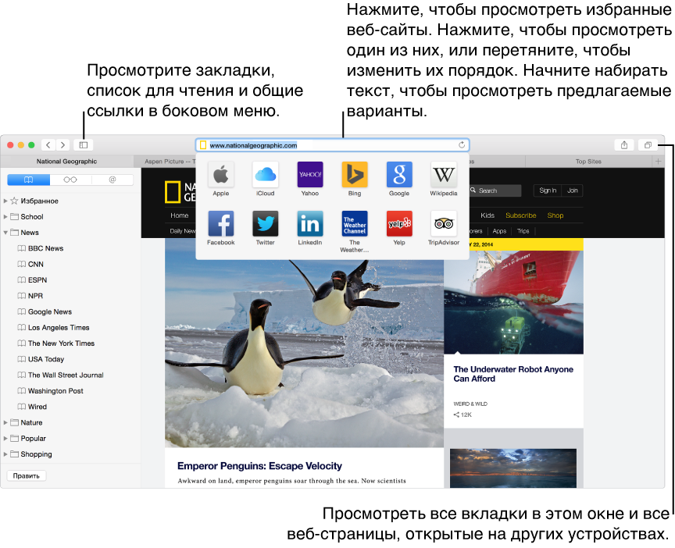Open the Twitter favorite icon
This screenshot has width=675, height=548.
[x=265, y=224]
